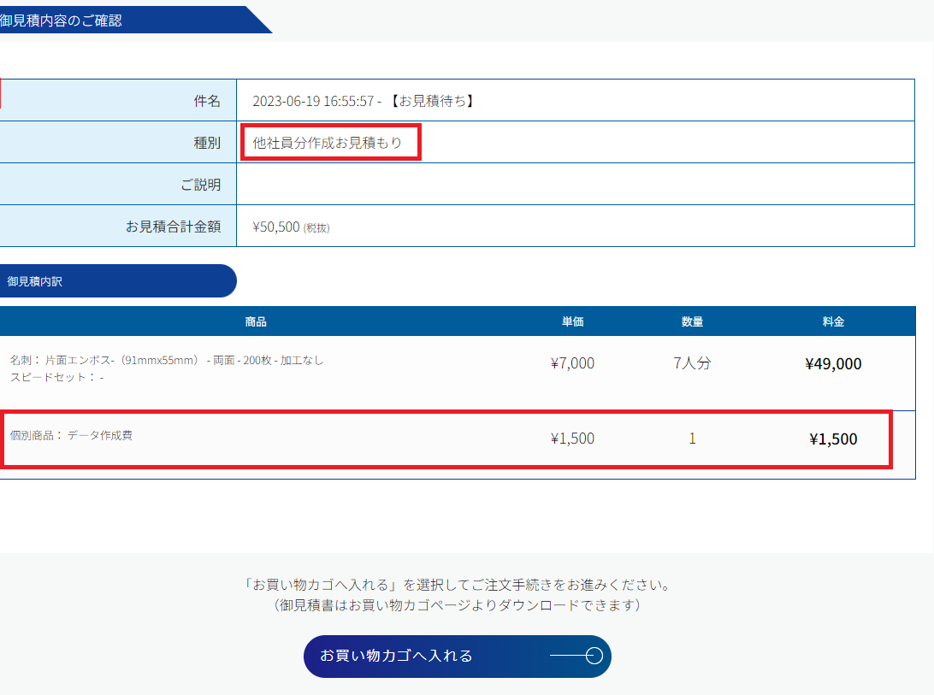Click the 単価 column header
Image resolution: width=934 pixels, height=695 pixels.
click(572, 322)
